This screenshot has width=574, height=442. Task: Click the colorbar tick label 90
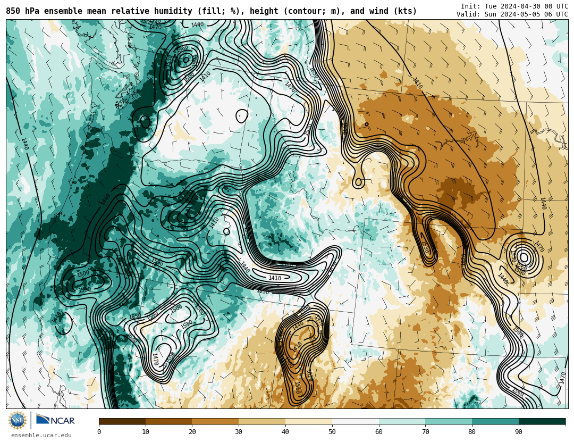coord(519,432)
